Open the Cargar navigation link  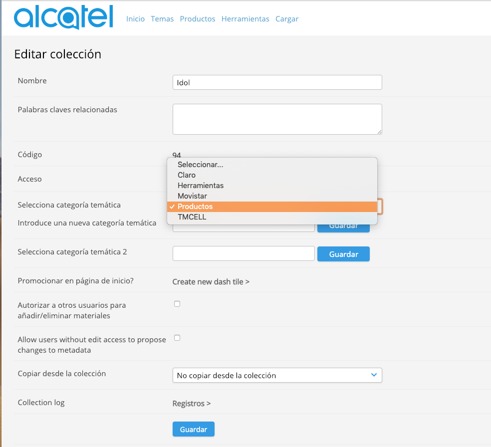pyautogui.click(x=287, y=19)
